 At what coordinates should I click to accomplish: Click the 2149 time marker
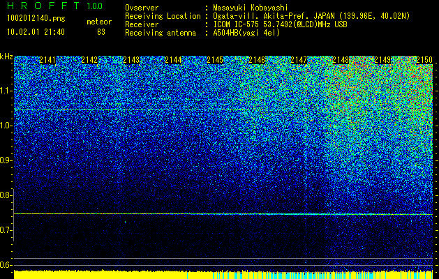pyautogui.click(x=382, y=60)
